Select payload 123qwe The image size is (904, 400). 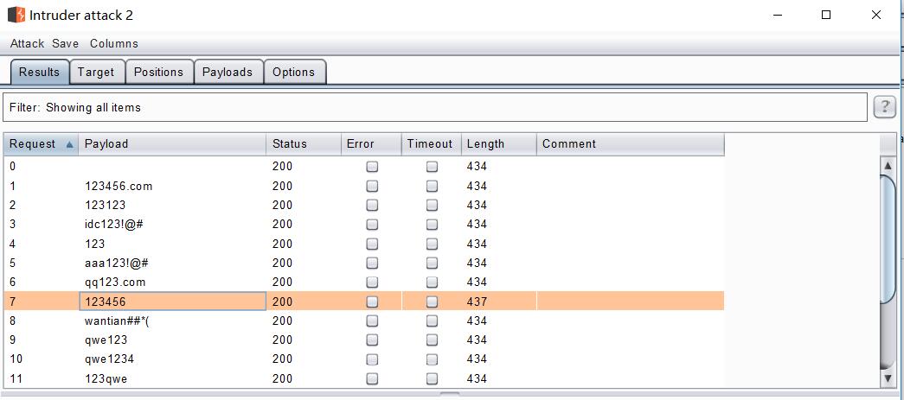coord(106,378)
